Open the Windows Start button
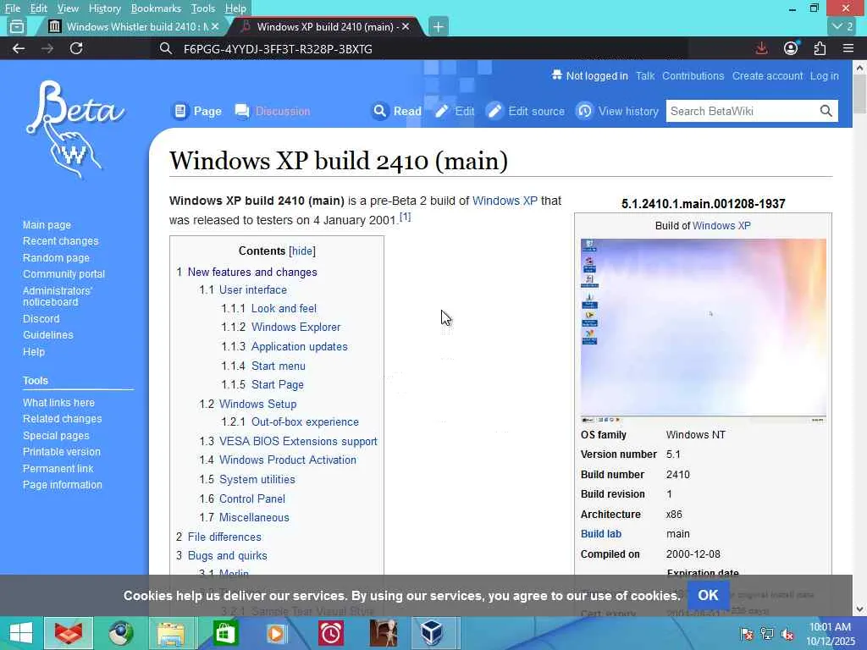The height and width of the screenshot is (650, 867). [x=21, y=633]
